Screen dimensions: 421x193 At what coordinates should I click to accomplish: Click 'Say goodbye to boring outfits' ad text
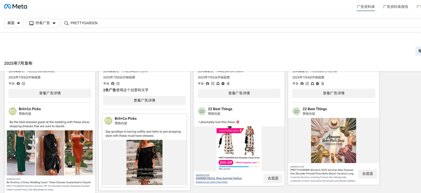pos(143,134)
